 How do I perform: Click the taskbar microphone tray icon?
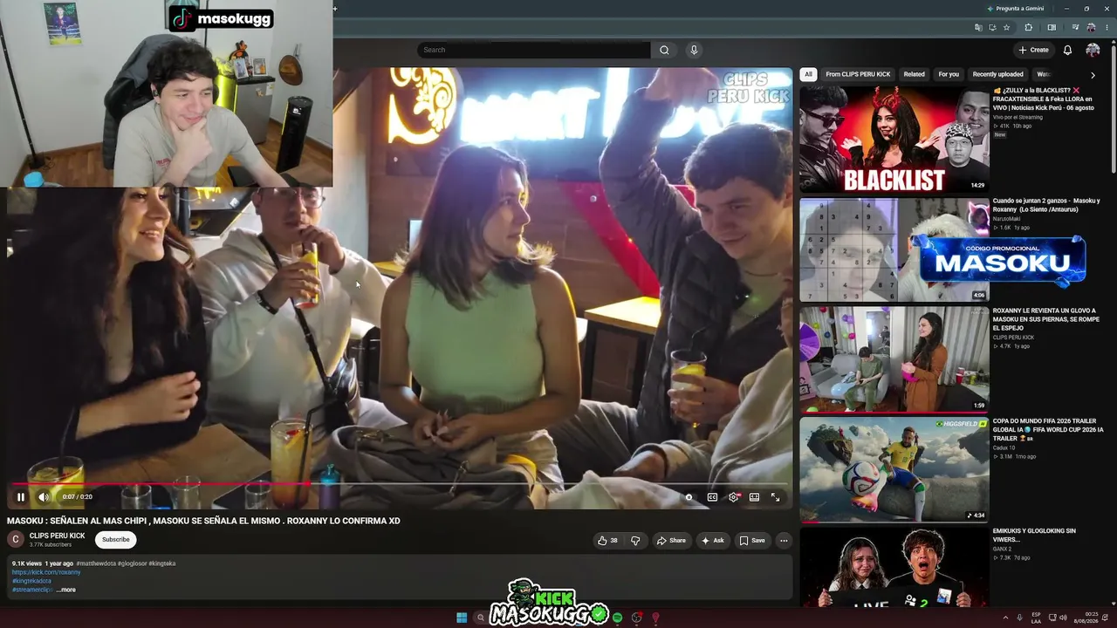pyautogui.click(x=1019, y=618)
